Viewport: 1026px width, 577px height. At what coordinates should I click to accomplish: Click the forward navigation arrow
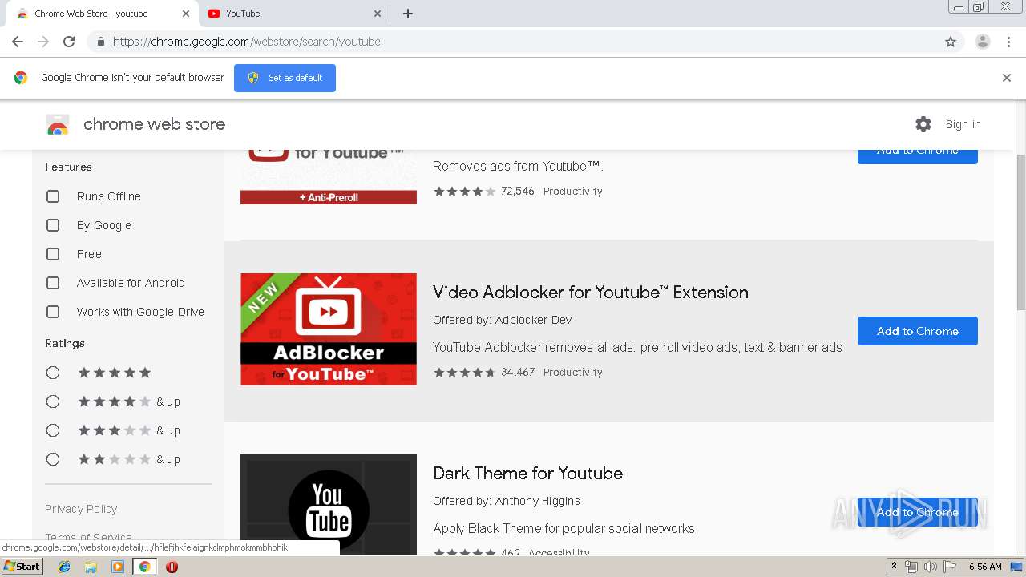click(43, 42)
